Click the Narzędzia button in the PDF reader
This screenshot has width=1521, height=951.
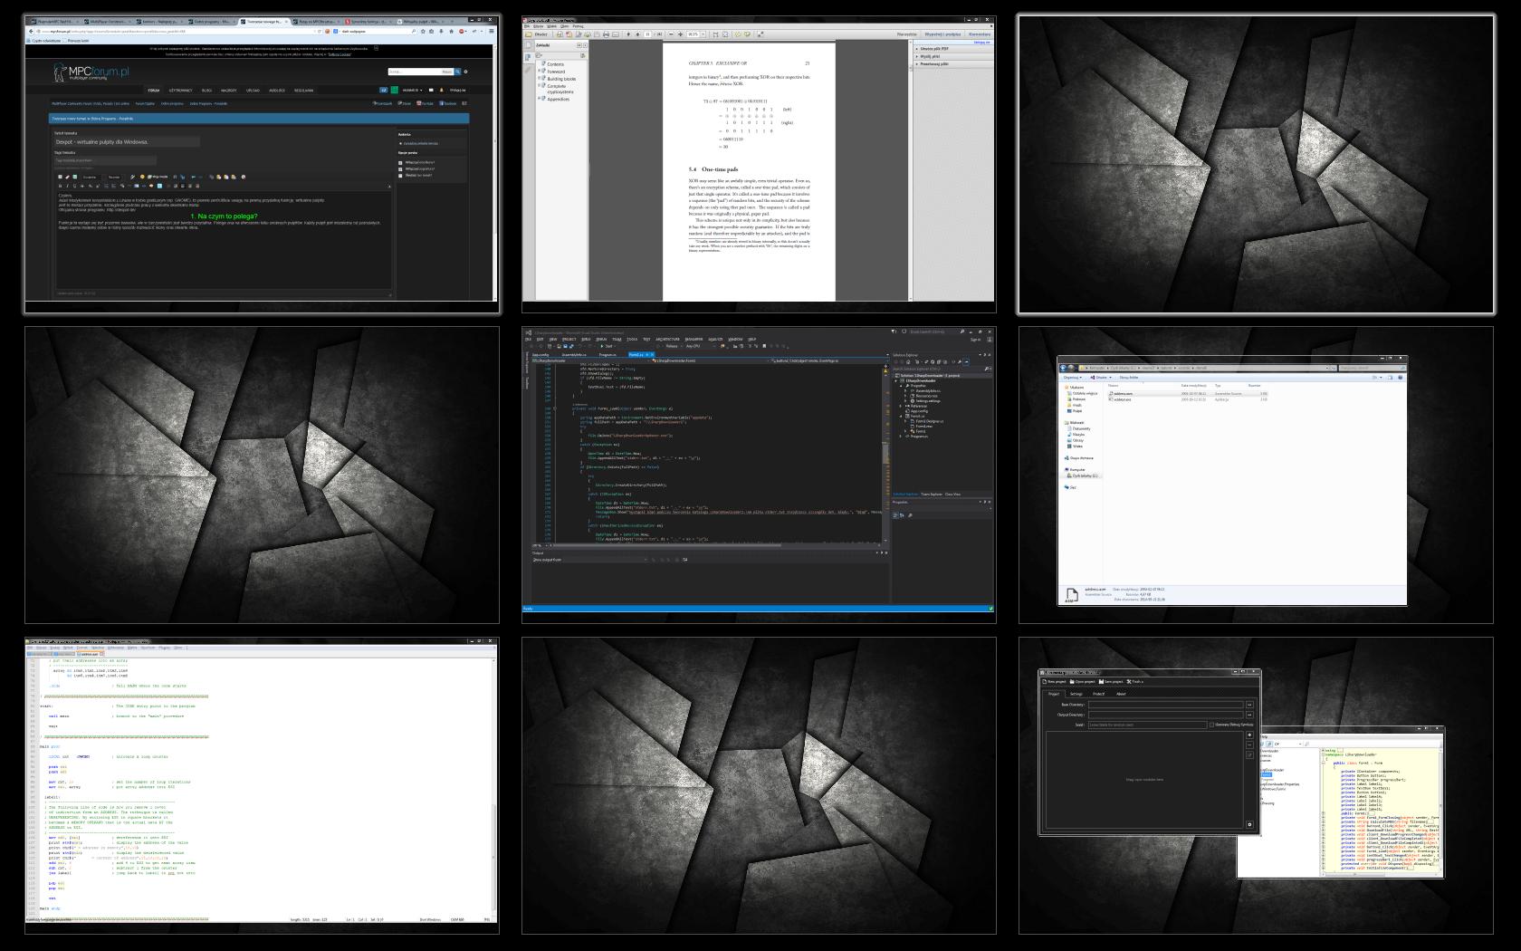coord(906,34)
